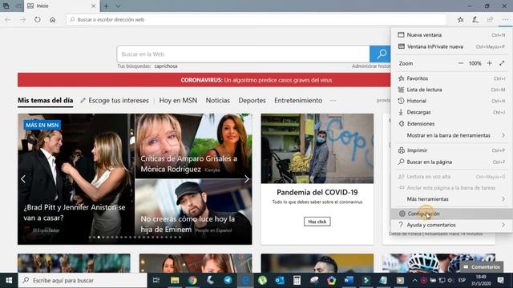Zoom in with the plus button
The width and height of the screenshot is (513, 288).
click(x=490, y=63)
